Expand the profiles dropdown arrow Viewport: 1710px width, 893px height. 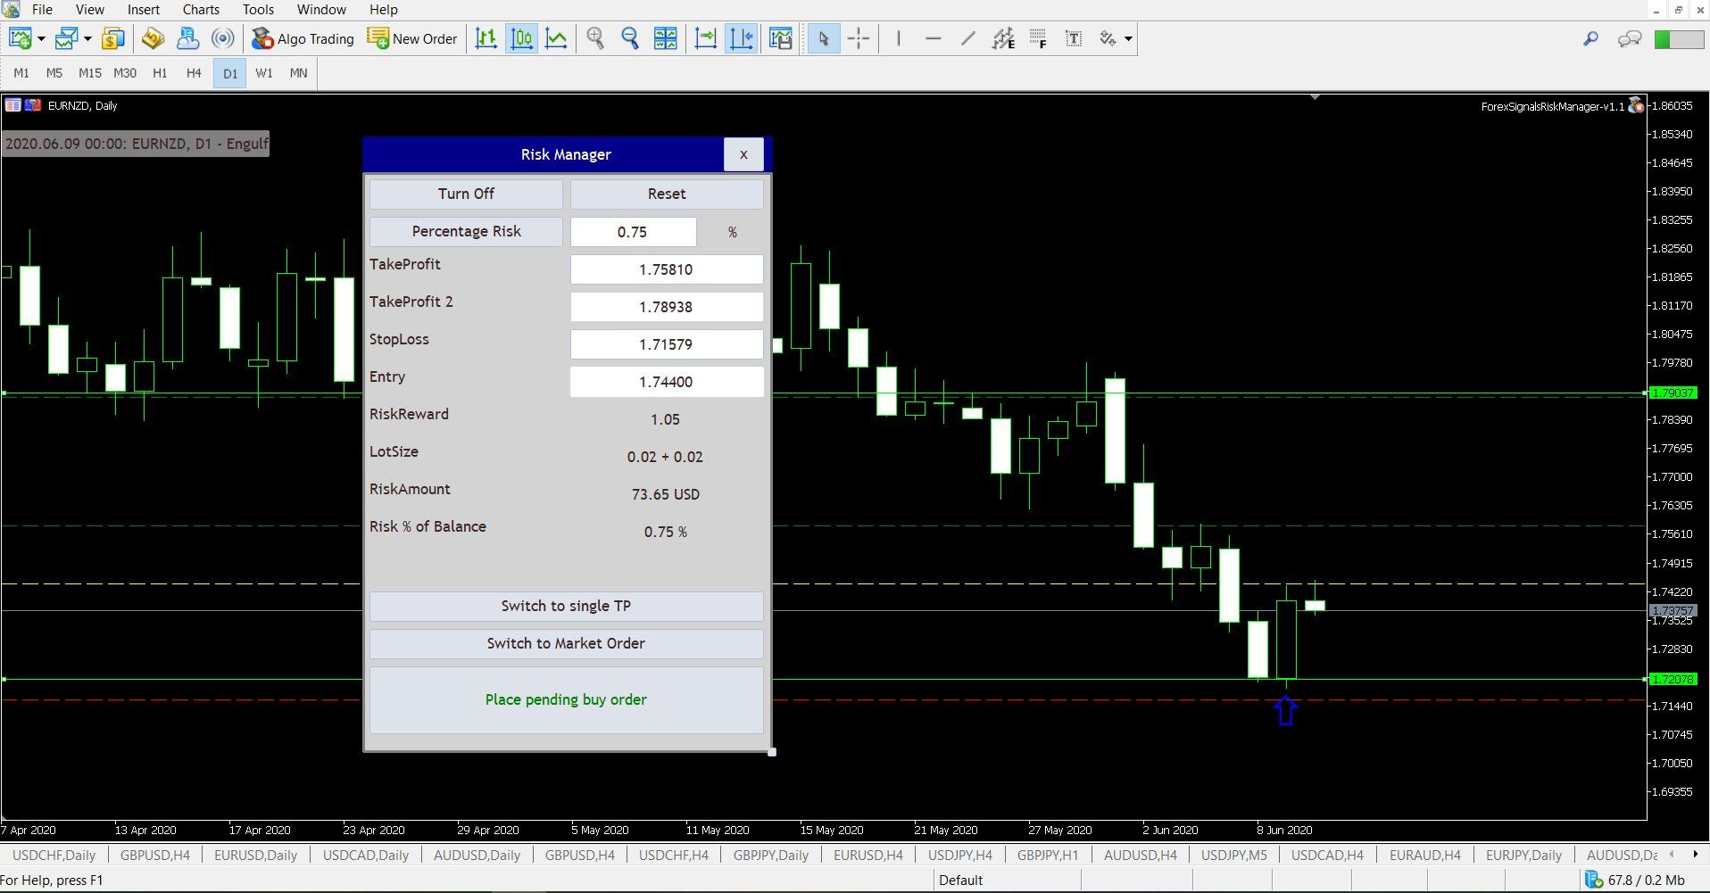tap(87, 38)
